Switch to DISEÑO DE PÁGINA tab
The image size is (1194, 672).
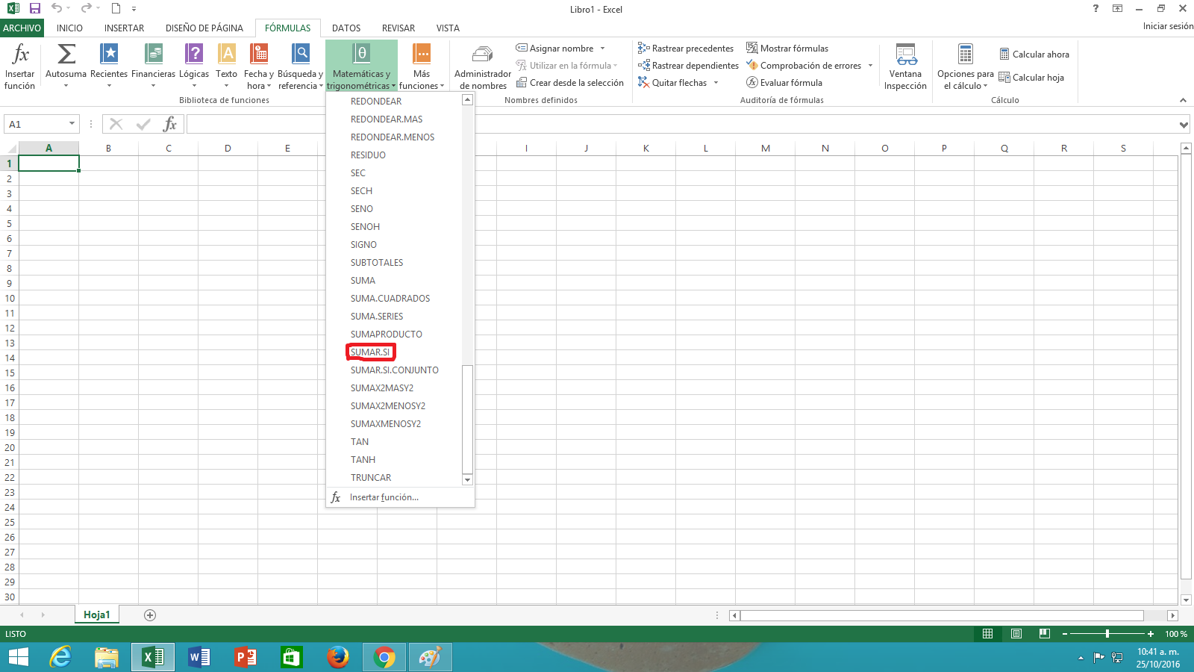204,28
